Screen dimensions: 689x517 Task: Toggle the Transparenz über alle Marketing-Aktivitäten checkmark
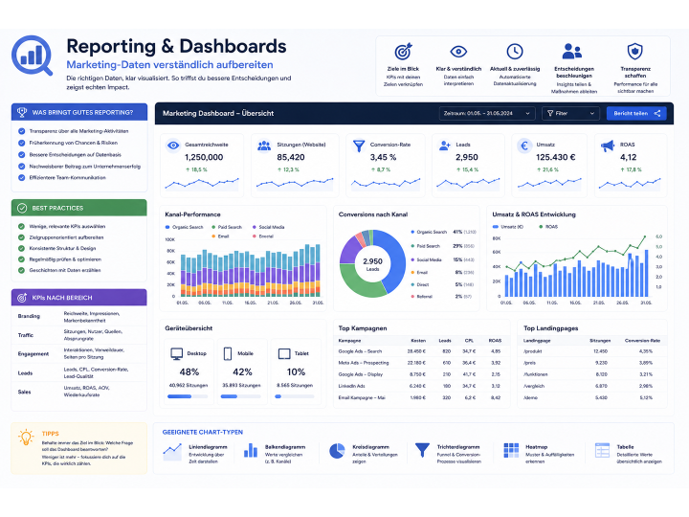click(x=21, y=131)
